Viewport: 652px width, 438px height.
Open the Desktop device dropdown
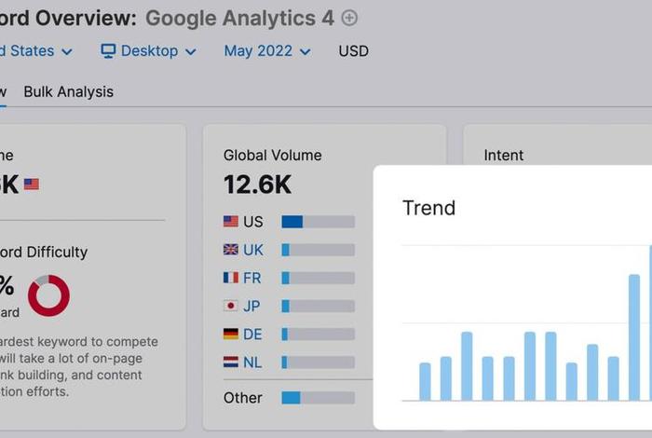pyautogui.click(x=148, y=51)
